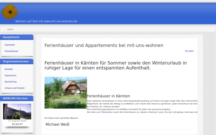Click the Hauptmenü module header
Viewport: 216px width, 135px height.
[17, 37]
